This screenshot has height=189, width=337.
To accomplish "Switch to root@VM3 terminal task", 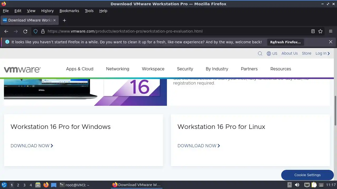I will point(75,185).
